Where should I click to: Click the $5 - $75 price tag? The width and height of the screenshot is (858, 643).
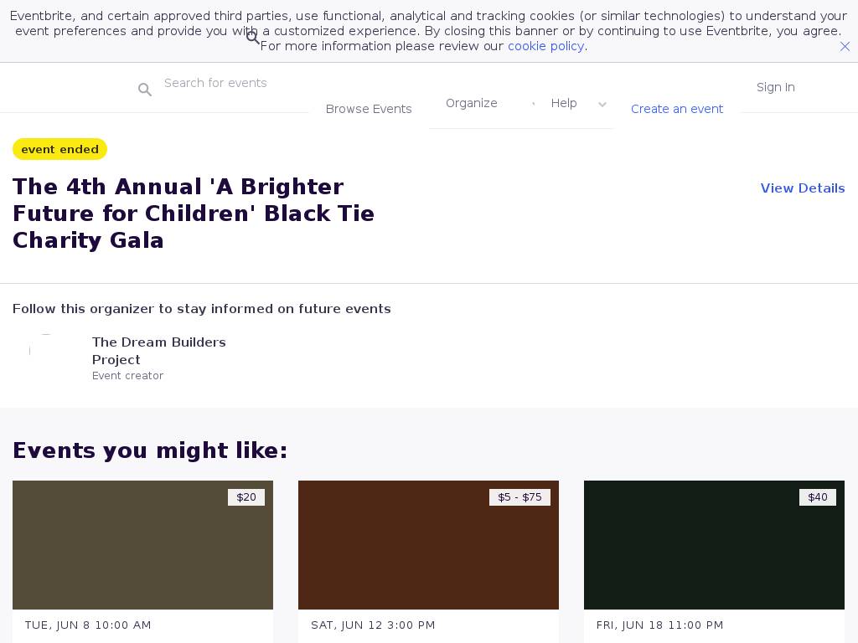[519, 497]
